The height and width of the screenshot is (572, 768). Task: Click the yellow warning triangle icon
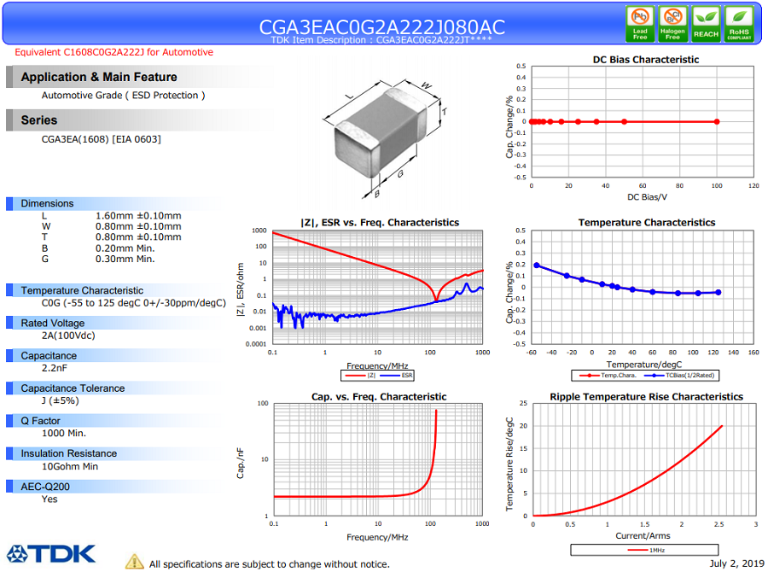[x=135, y=562]
